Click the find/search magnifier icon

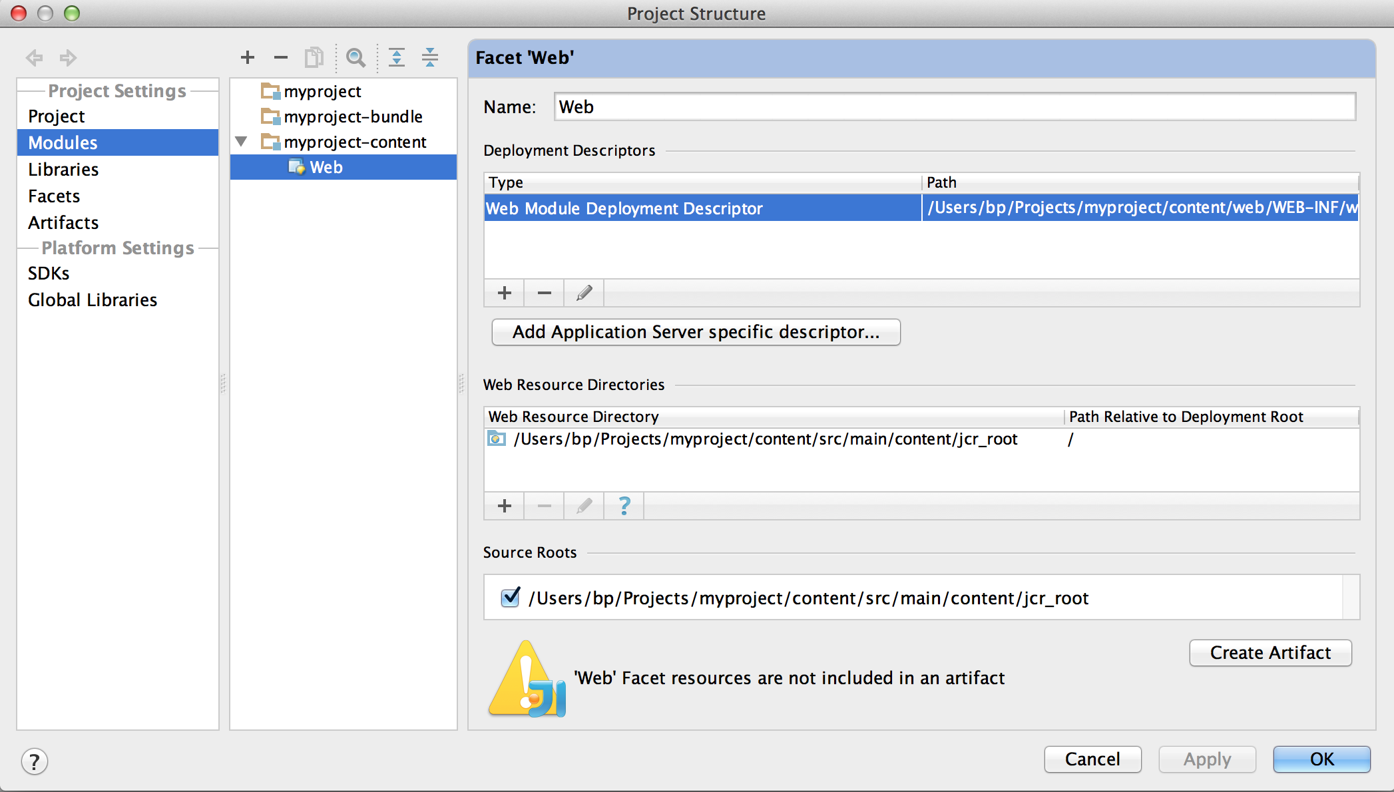click(x=356, y=58)
